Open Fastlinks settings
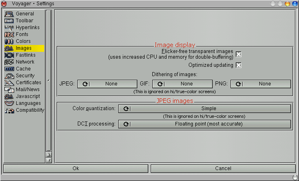This screenshot has width=299, height=181. (x=24, y=55)
